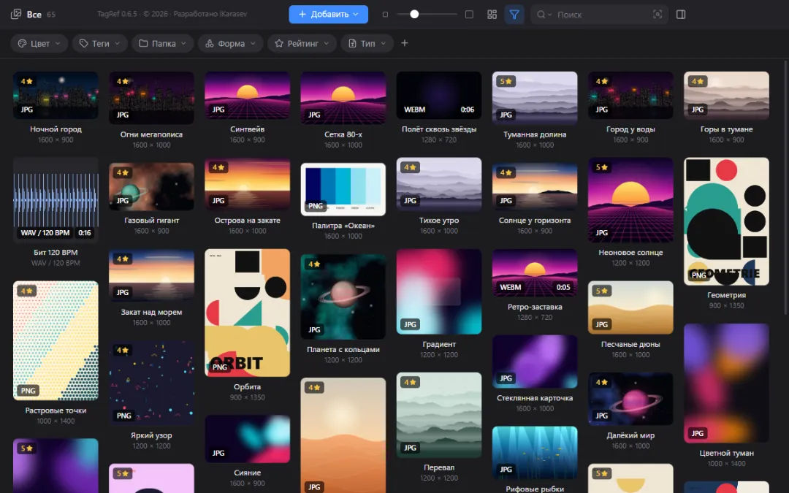Click the large thumbnail size icon
The image size is (789, 493).
click(x=469, y=15)
